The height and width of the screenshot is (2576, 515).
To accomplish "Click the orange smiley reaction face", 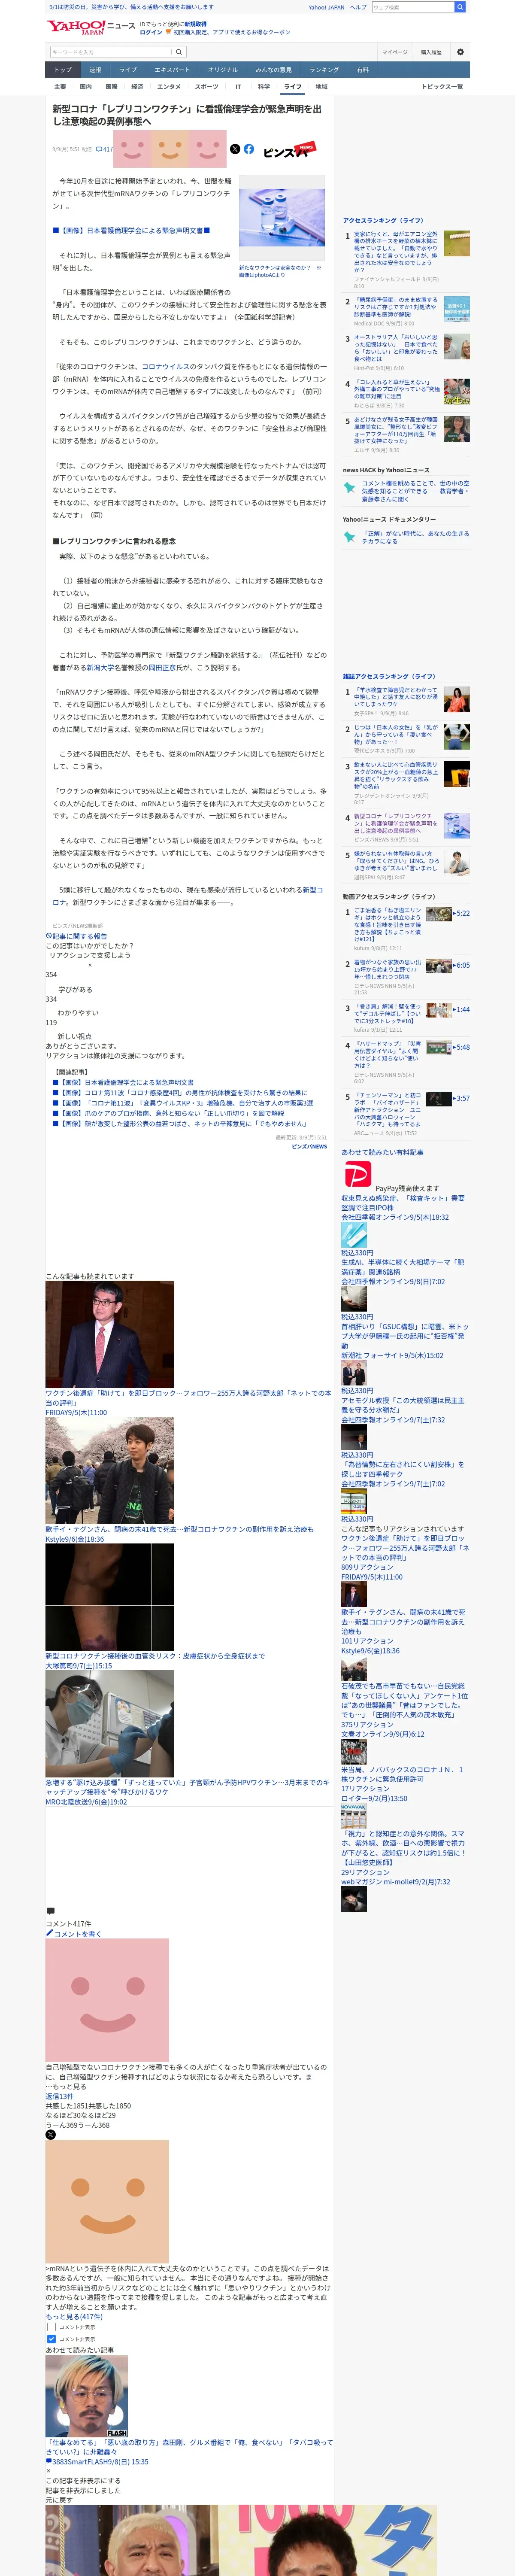I will 170,149.
